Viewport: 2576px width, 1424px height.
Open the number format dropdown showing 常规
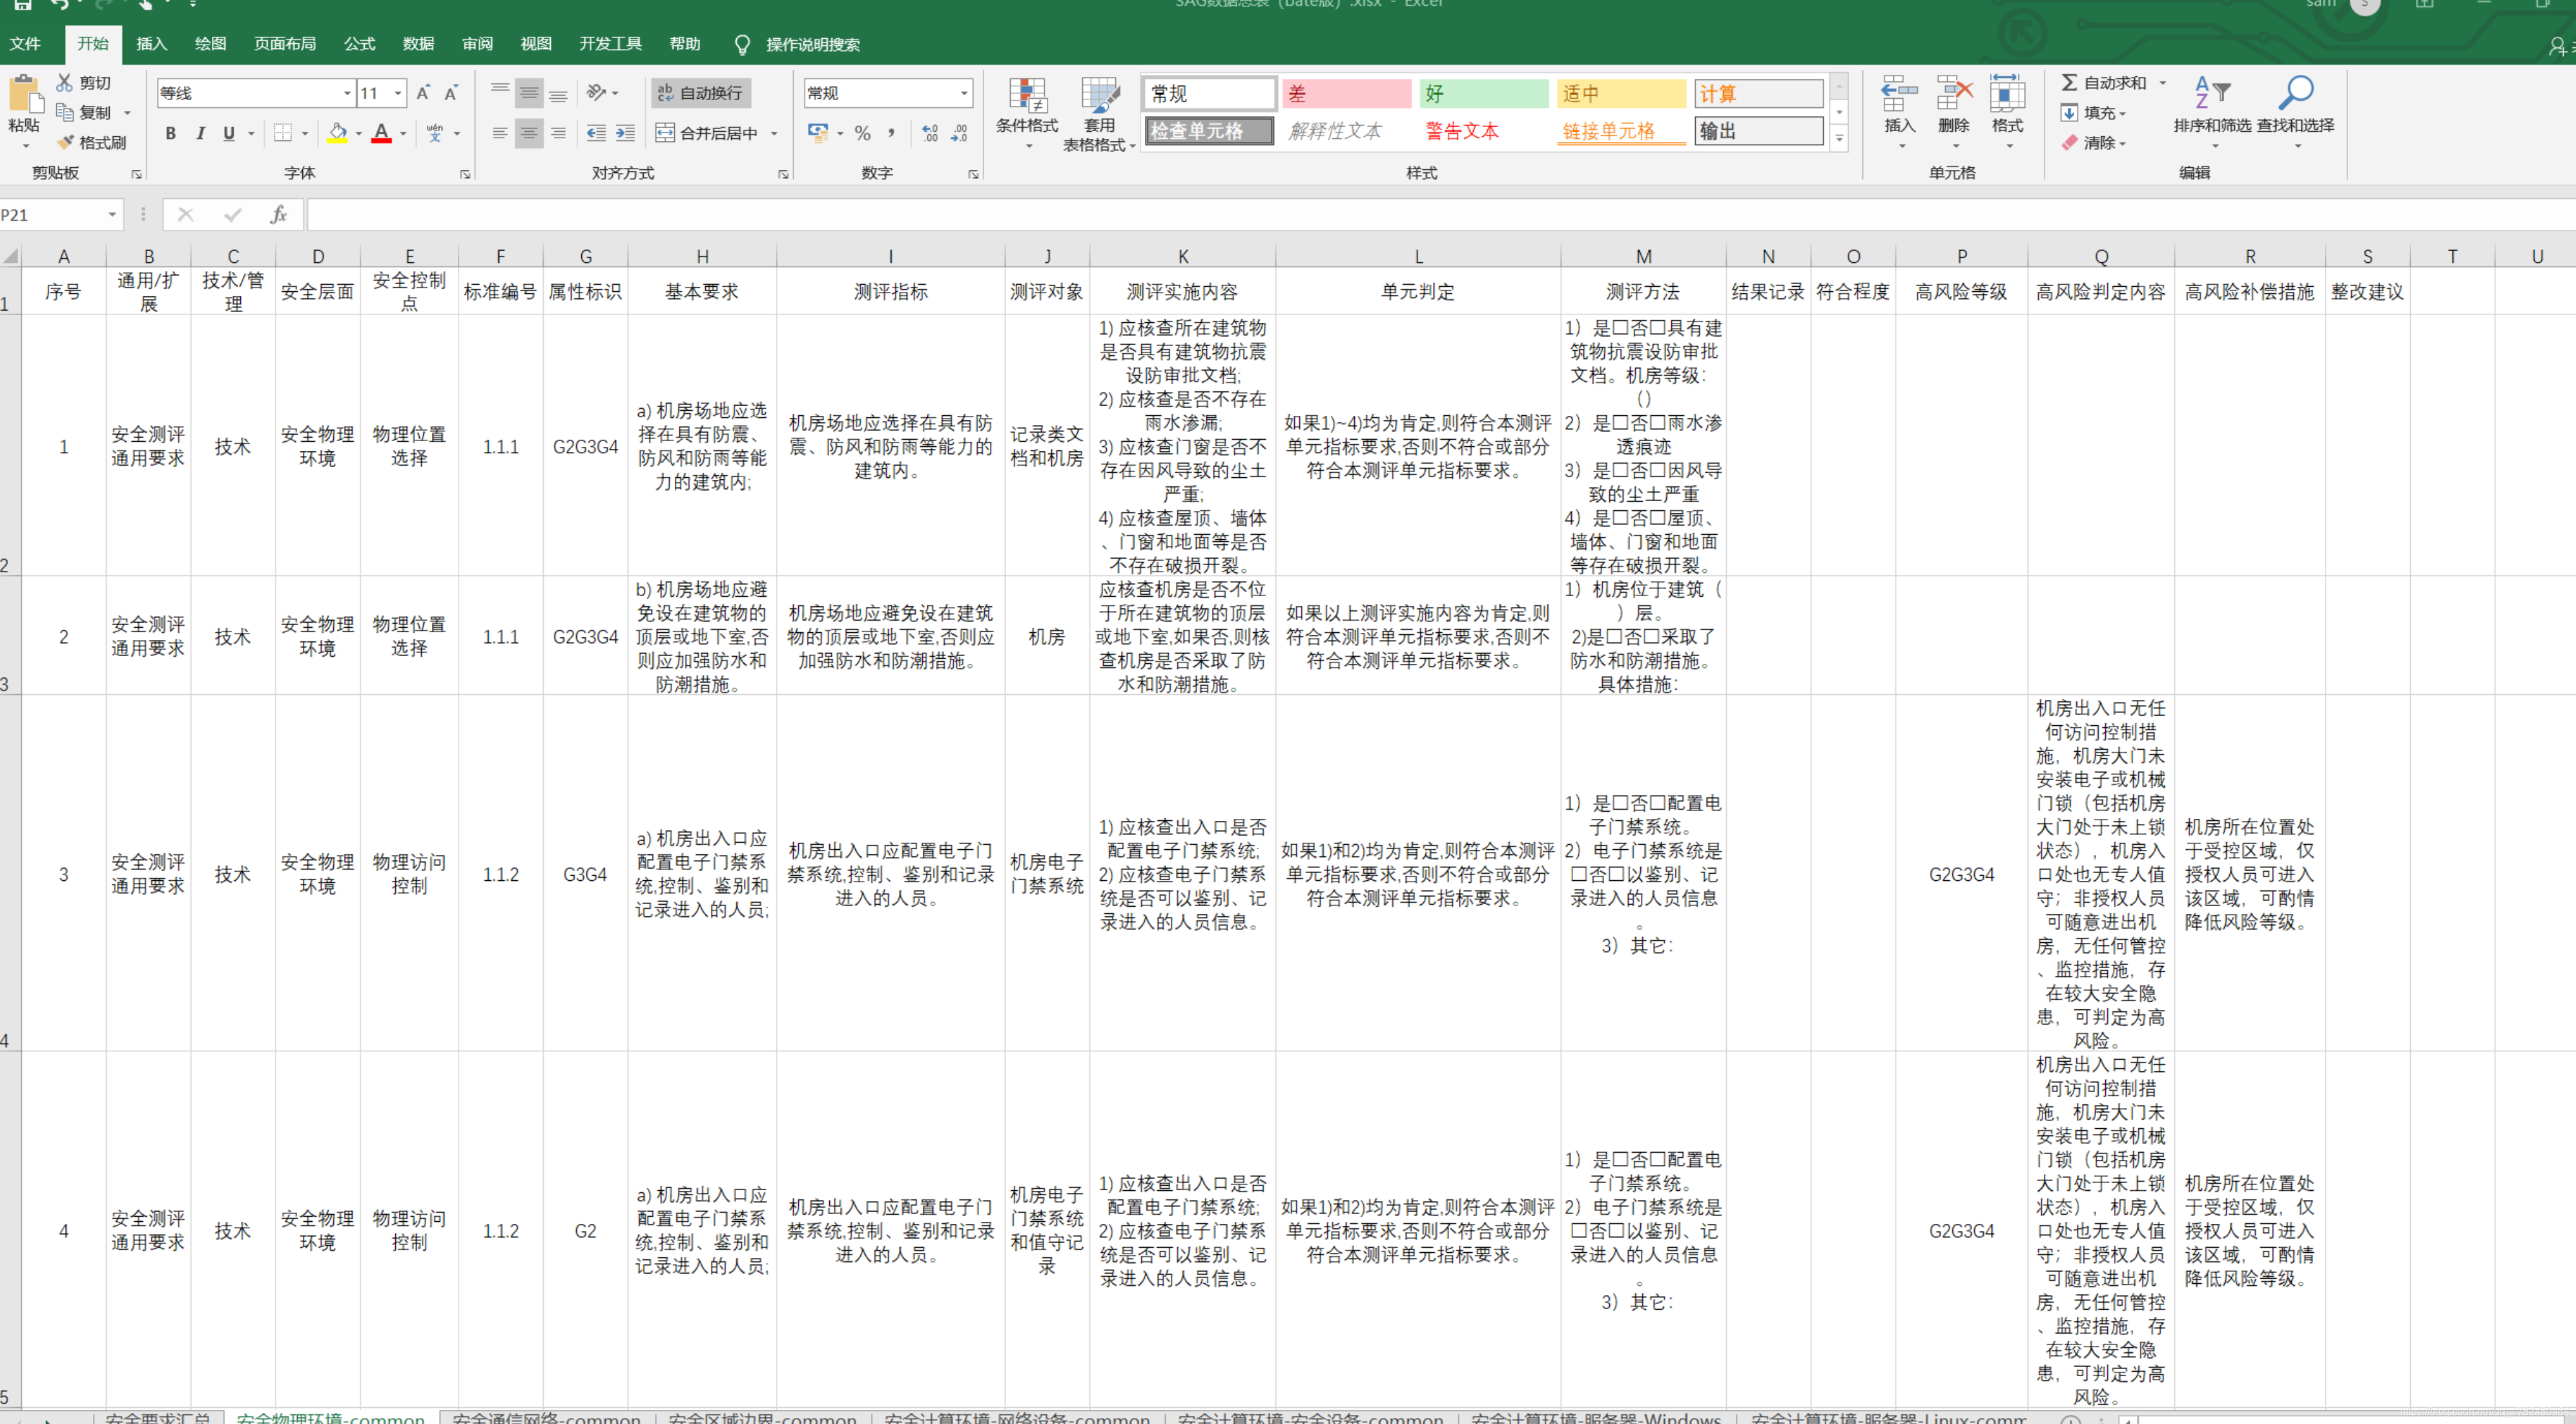coord(964,93)
